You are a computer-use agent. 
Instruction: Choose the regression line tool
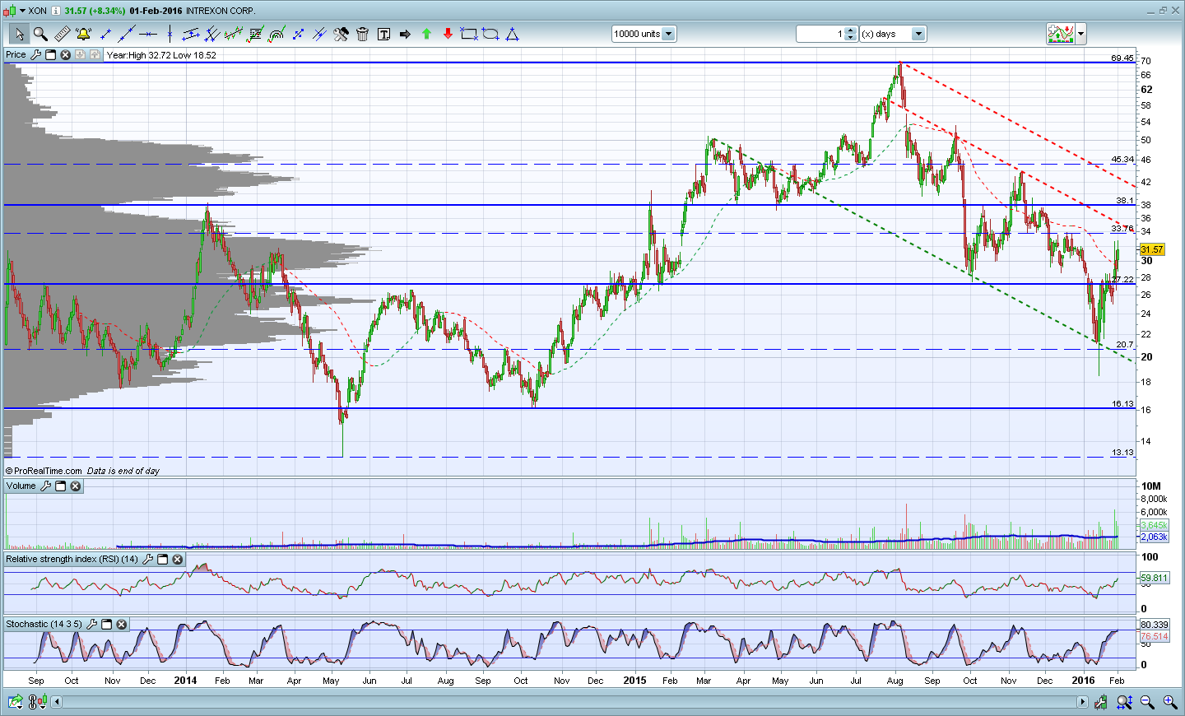click(x=234, y=34)
